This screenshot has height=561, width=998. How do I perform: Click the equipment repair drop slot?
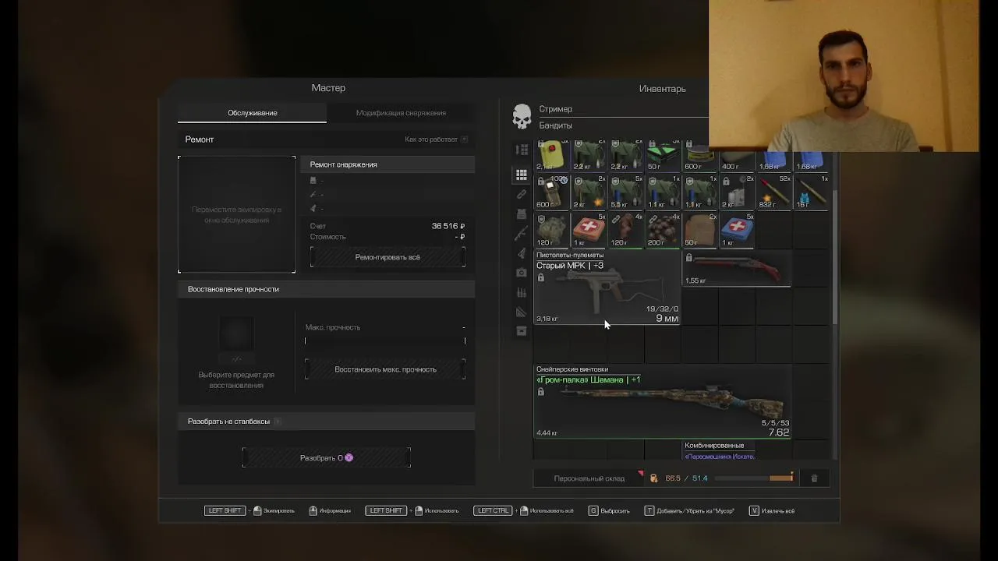pos(236,214)
